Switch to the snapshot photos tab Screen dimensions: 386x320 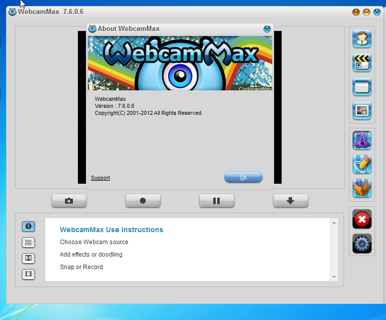click(x=28, y=258)
